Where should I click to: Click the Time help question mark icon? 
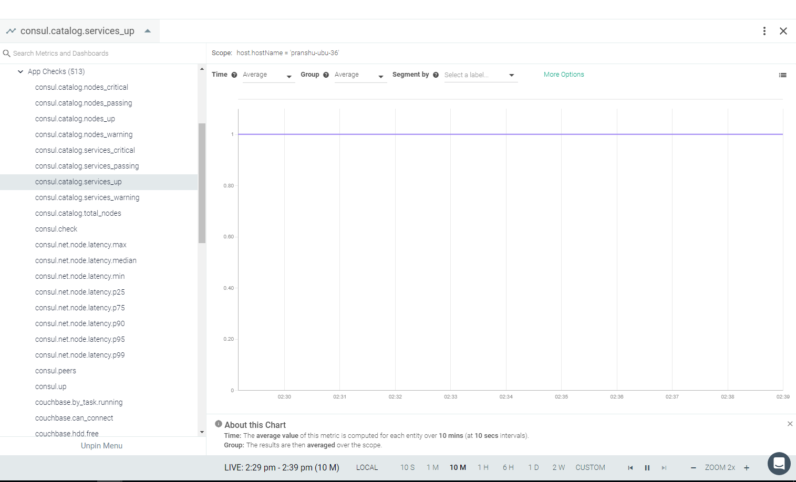[x=234, y=75]
